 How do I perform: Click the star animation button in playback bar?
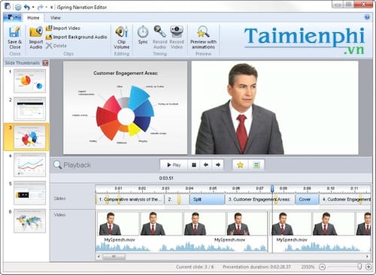click(x=240, y=165)
